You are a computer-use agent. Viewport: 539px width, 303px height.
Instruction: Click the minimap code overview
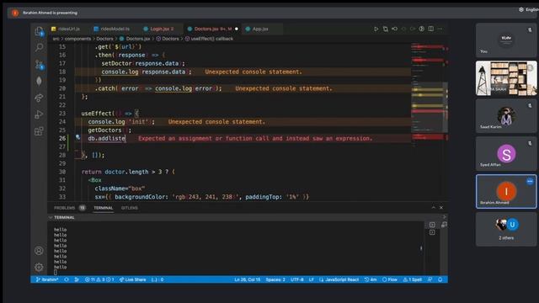(x=430, y=96)
